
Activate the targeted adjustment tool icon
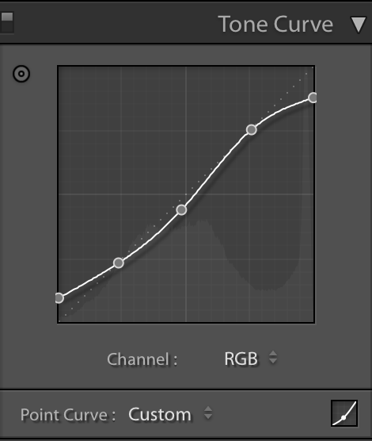click(x=21, y=74)
